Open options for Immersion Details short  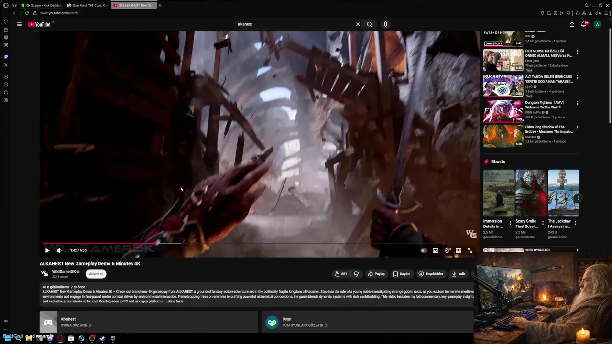pyautogui.click(x=510, y=223)
